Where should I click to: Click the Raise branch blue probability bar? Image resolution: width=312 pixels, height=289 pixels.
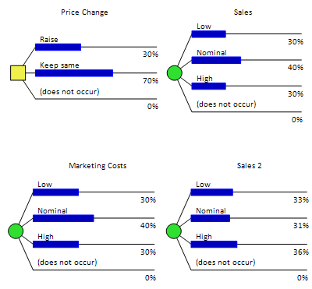[x=58, y=47]
